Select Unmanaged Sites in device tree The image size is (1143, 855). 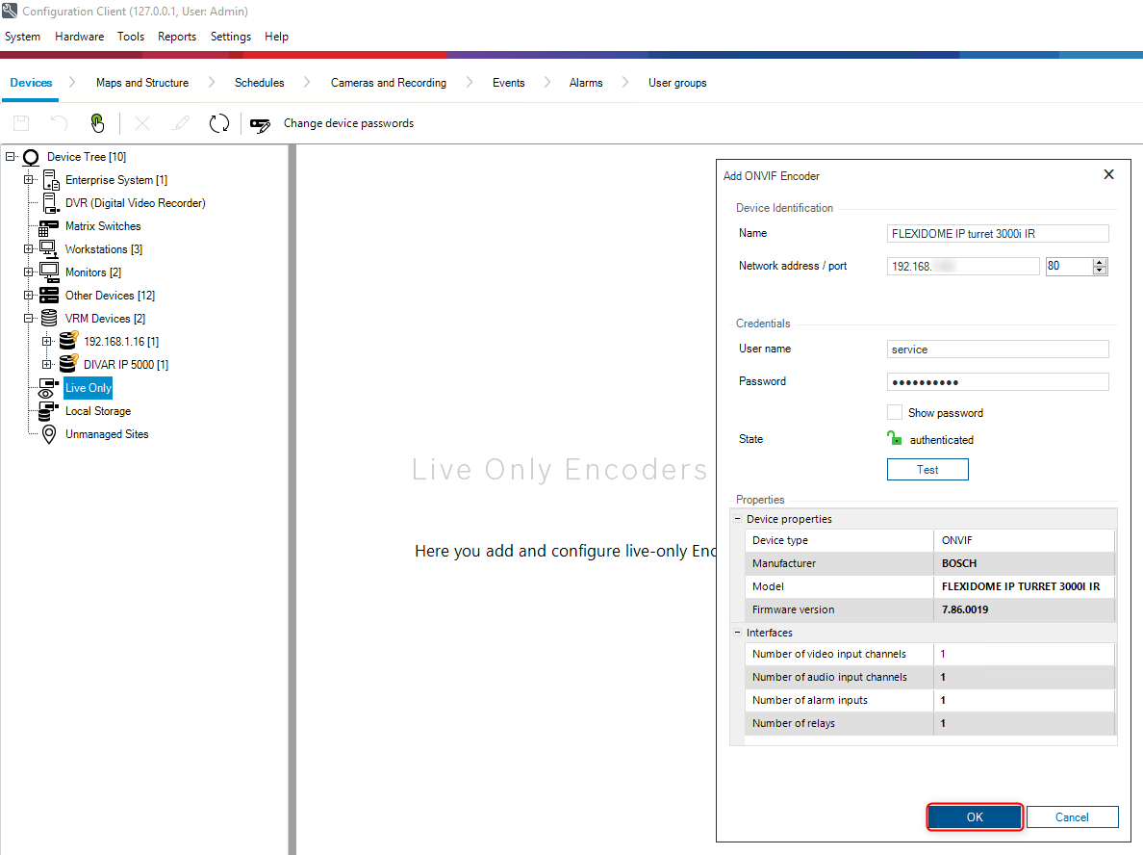pyautogui.click(x=107, y=434)
